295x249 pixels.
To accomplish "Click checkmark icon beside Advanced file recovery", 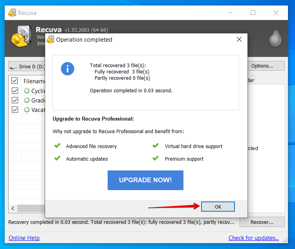I will pyautogui.click(x=57, y=146).
